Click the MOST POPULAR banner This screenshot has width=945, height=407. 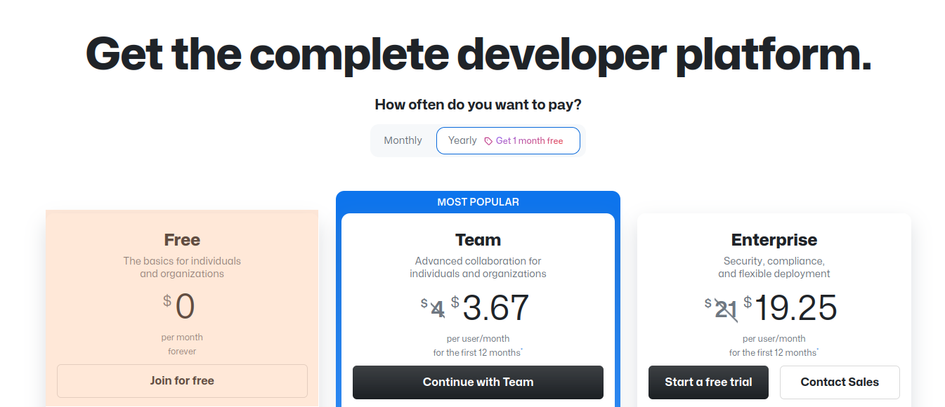pyautogui.click(x=478, y=202)
